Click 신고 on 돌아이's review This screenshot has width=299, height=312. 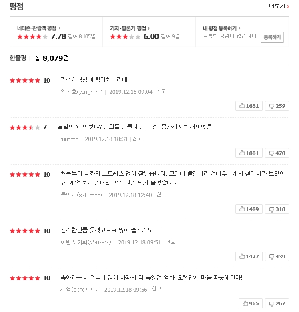point(161,195)
